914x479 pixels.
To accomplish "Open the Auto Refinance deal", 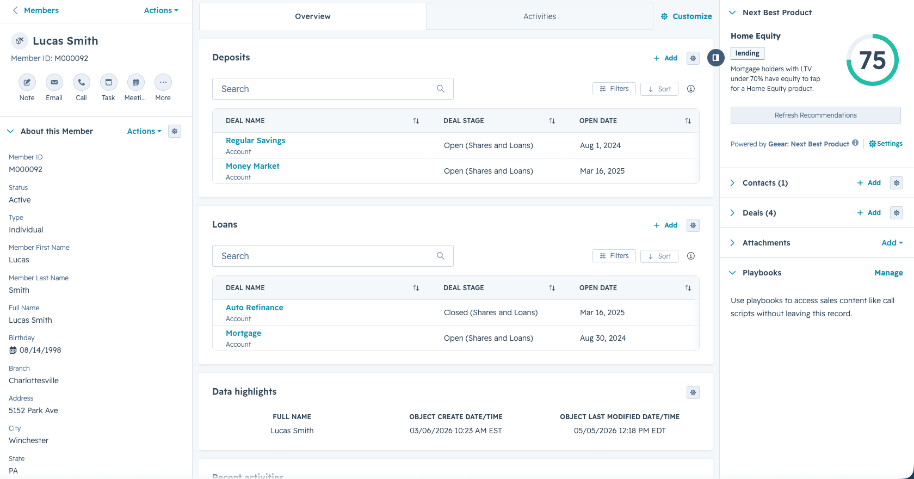I will (x=255, y=308).
